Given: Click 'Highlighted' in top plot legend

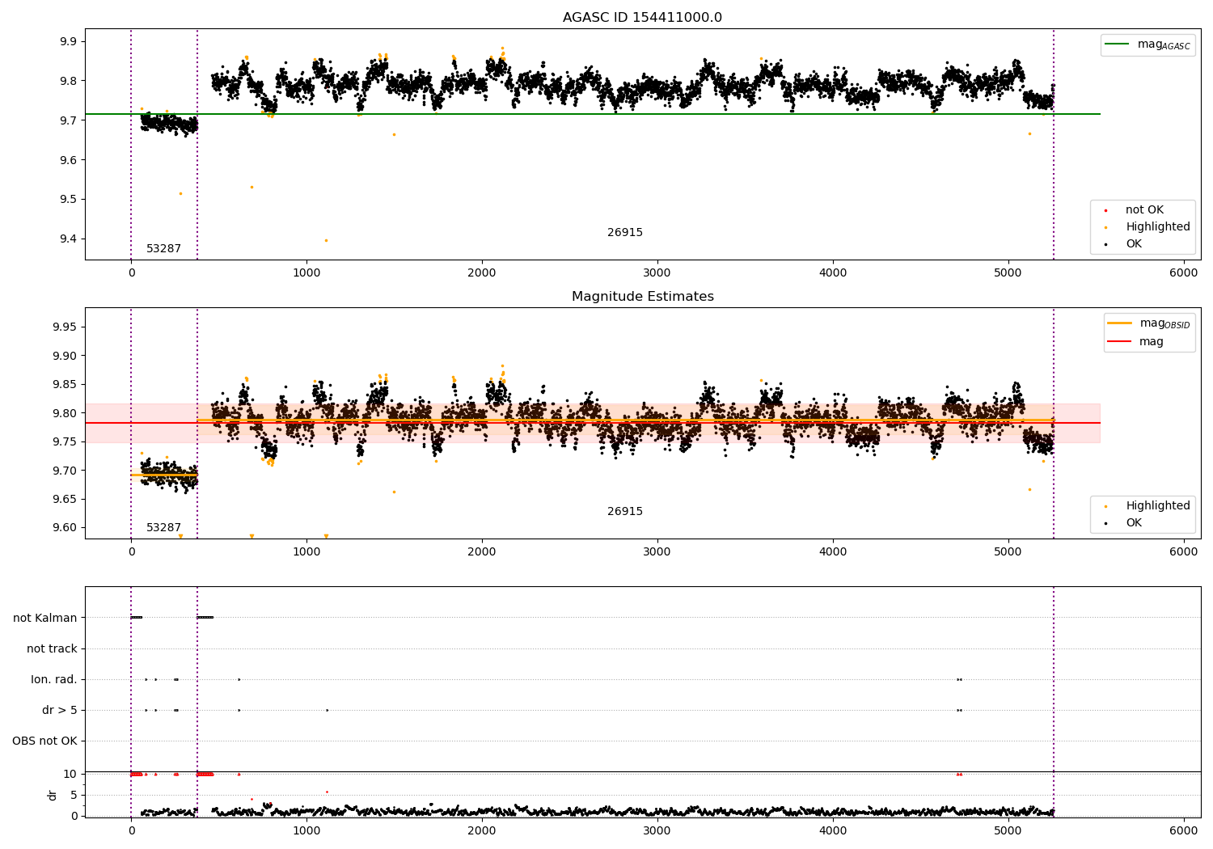Looking at the screenshot, I should [x=1157, y=227].
